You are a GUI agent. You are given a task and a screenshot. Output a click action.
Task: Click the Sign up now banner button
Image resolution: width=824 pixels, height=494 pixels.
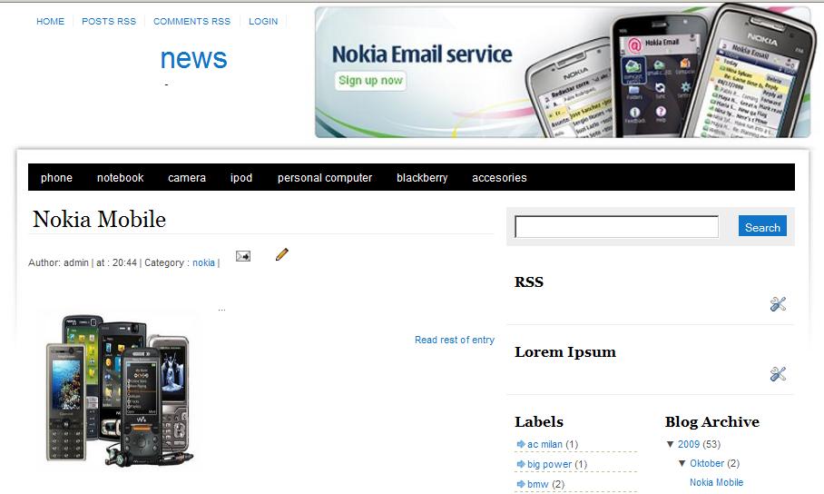tap(370, 81)
